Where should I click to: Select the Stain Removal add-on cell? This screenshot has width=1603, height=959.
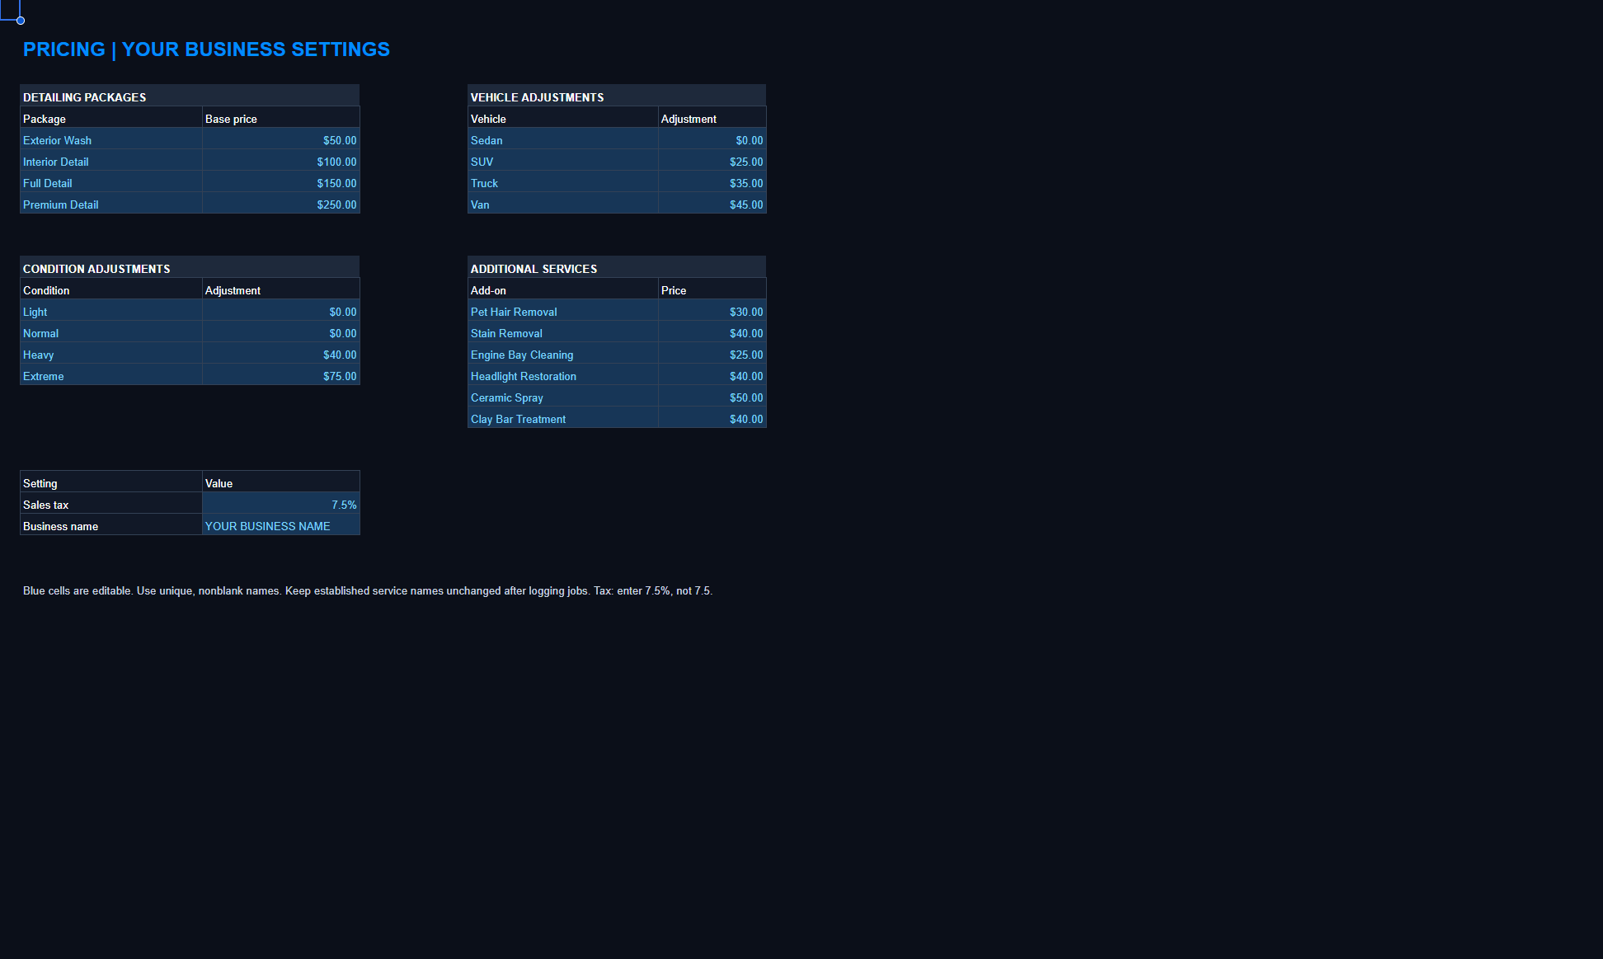[562, 333]
